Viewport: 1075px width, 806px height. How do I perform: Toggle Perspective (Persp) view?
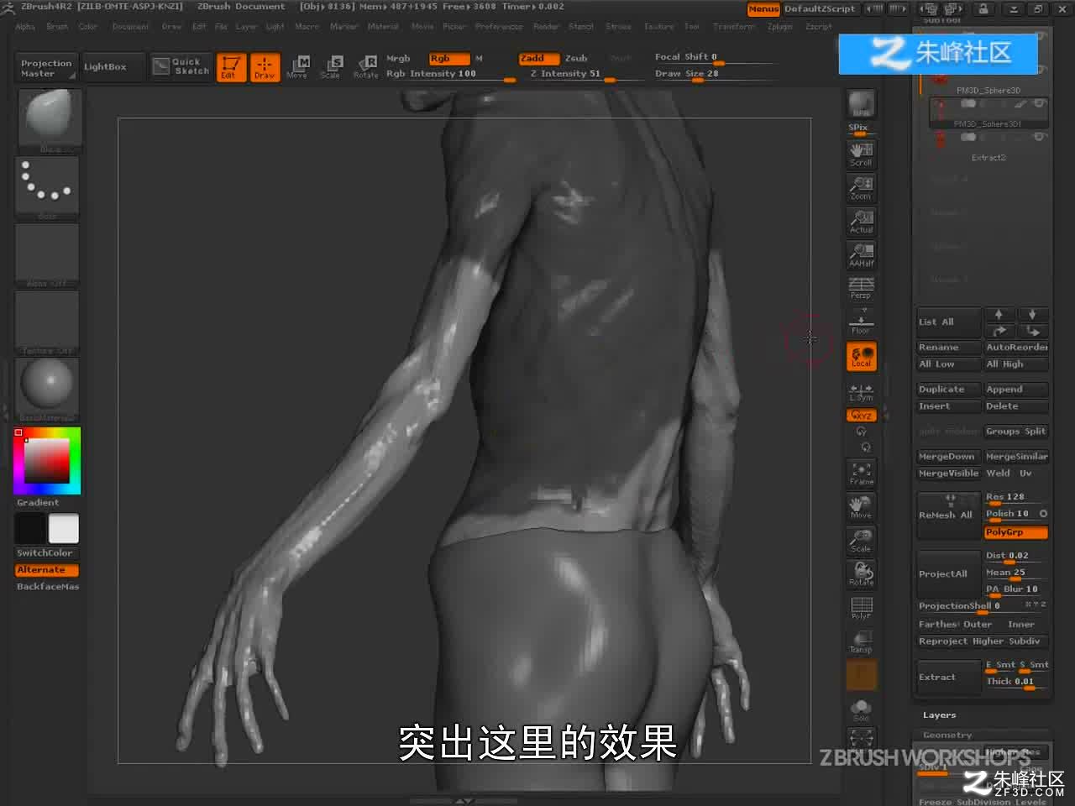click(861, 288)
